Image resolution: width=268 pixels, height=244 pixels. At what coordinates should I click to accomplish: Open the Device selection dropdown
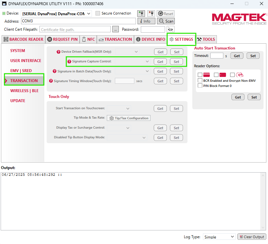point(56,14)
